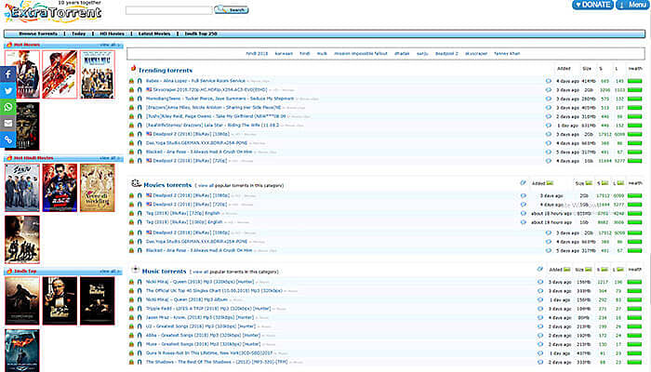Screen dimensions: 651x372
Task: Open HD Movies in the navigation bar
Action: [113, 33]
